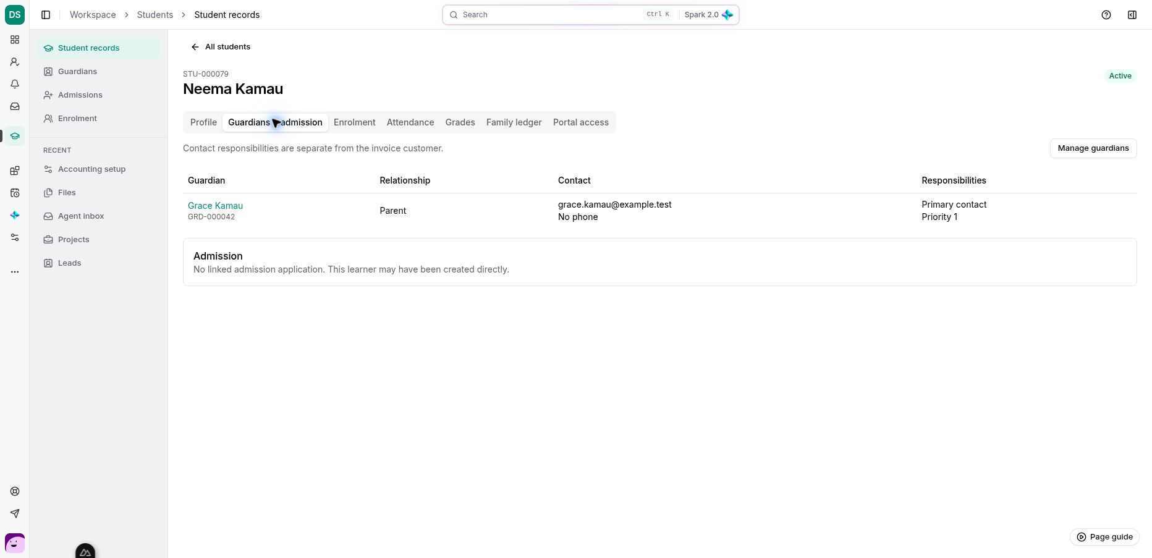Switch to the Attendance tab
This screenshot has width=1152, height=558.
click(x=410, y=122)
